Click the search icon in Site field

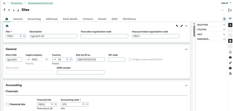pos(21,36)
